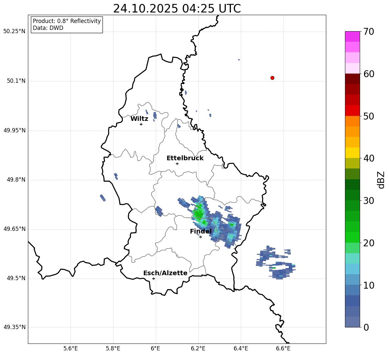Screen dimensions: 389x355
Task: Click the small radar echo northeast of Wiltz
Action: (x=155, y=115)
